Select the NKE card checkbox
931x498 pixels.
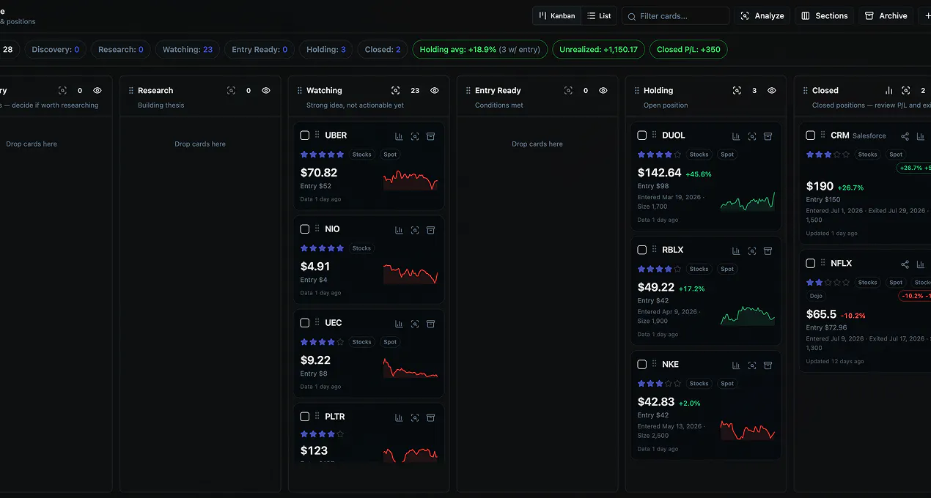pyautogui.click(x=642, y=364)
